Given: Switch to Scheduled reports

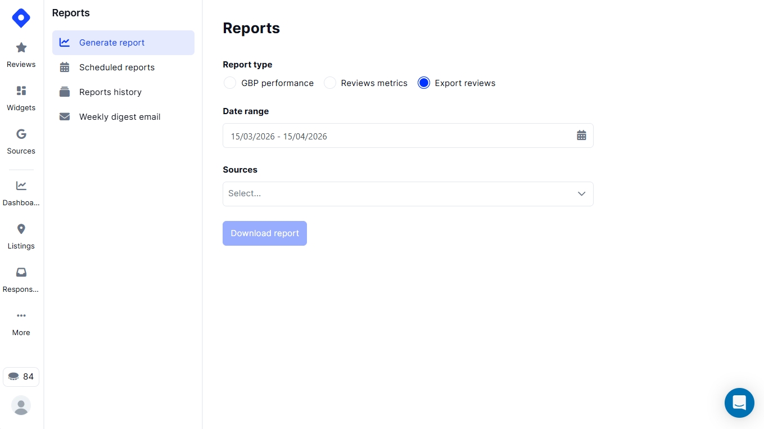Looking at the screenshot, I should click(x=117, y=67).
